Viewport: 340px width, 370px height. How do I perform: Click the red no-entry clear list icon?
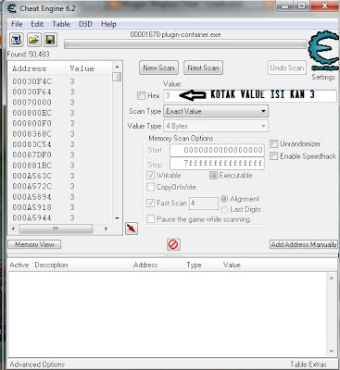pyautogui.click(x=173, y=244)
